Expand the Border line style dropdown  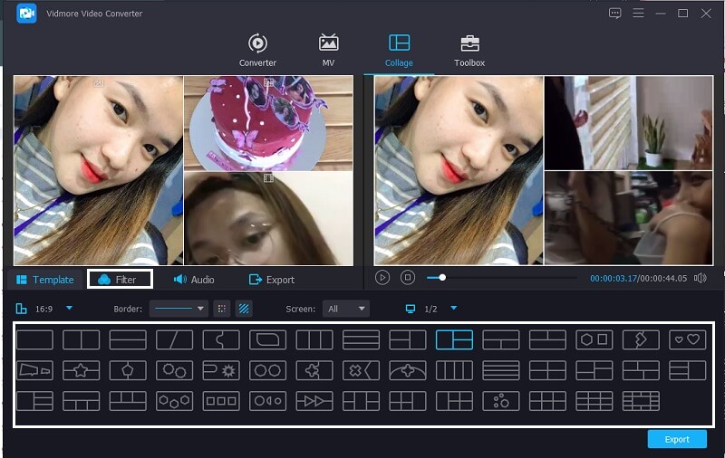[x=179, y=309]
